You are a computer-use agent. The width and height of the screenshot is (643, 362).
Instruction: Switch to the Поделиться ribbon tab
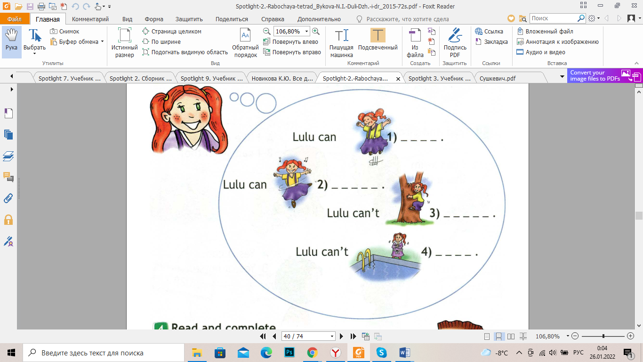pos(232,19)
